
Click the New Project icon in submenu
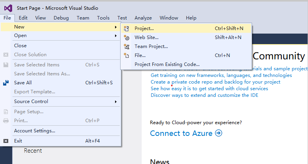click(x=126, y=29)
